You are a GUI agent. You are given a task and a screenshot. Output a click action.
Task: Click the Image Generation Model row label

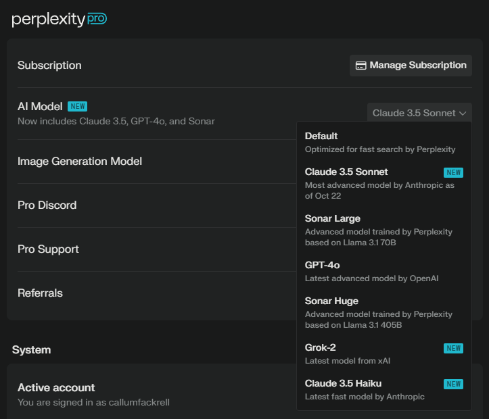pyautogui.click(x=80, y=162)
